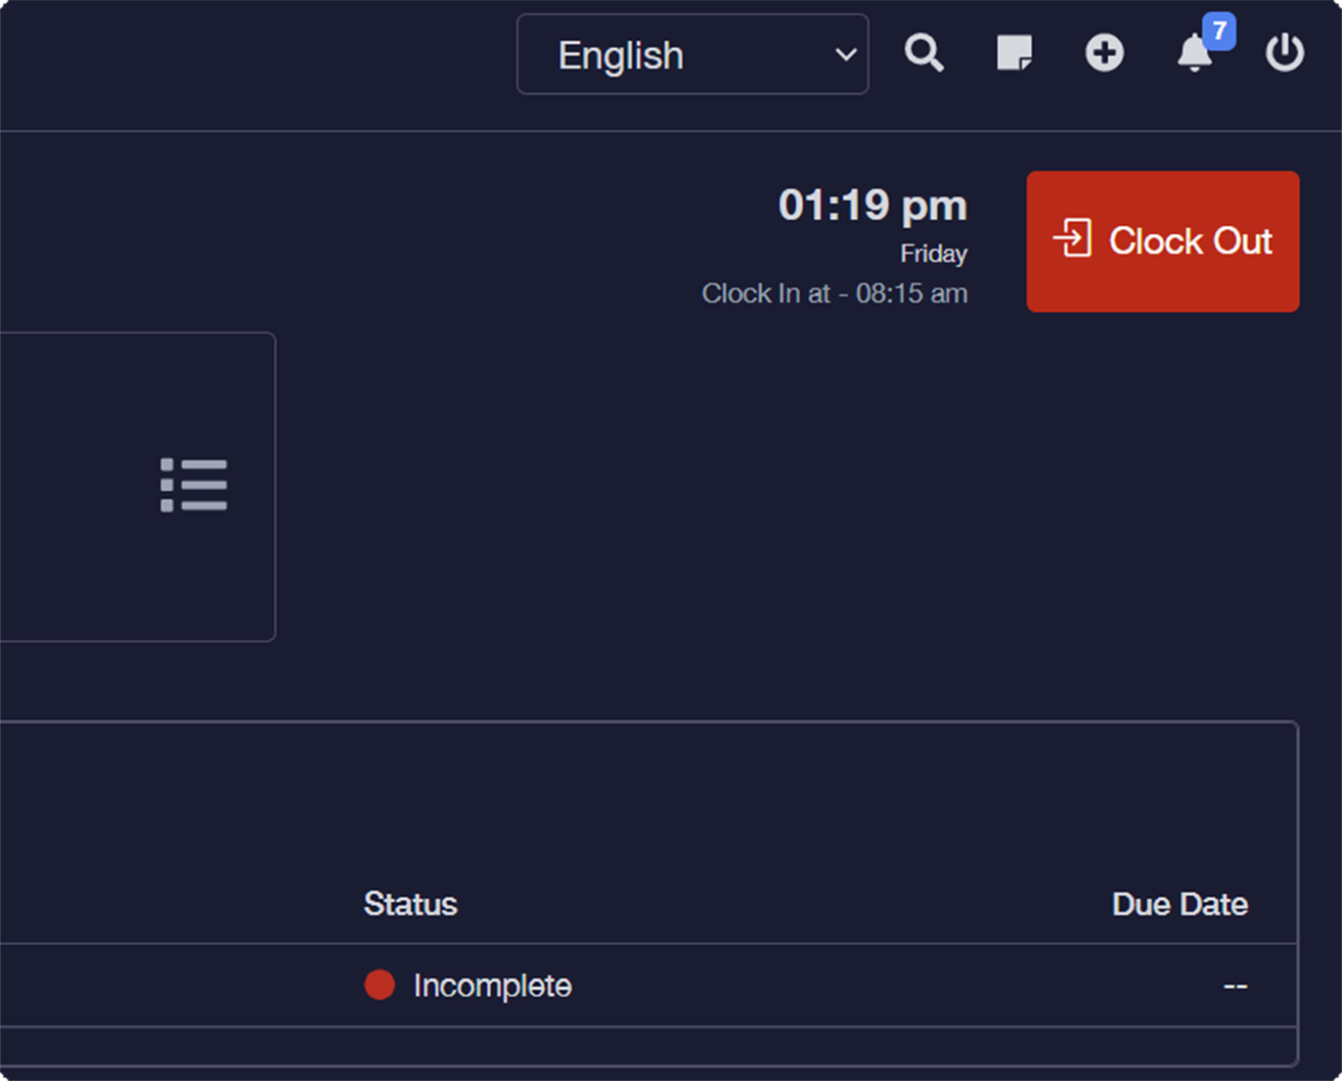The height and width of the screenshot is (1081, 1342).
Task: Open the search icon in top bar
Action: (x=923, y=53)
